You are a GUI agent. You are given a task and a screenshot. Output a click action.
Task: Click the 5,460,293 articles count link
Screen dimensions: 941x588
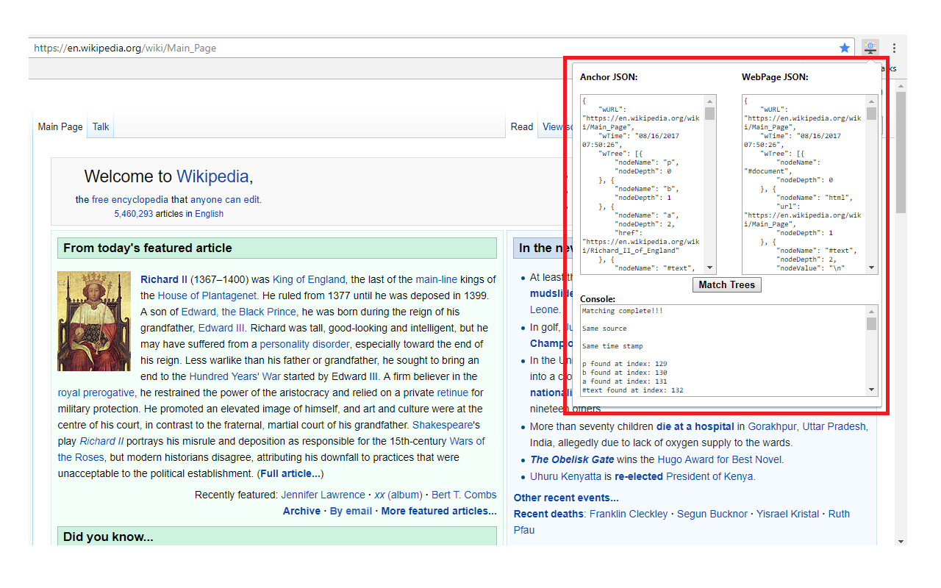pos(133,214)
